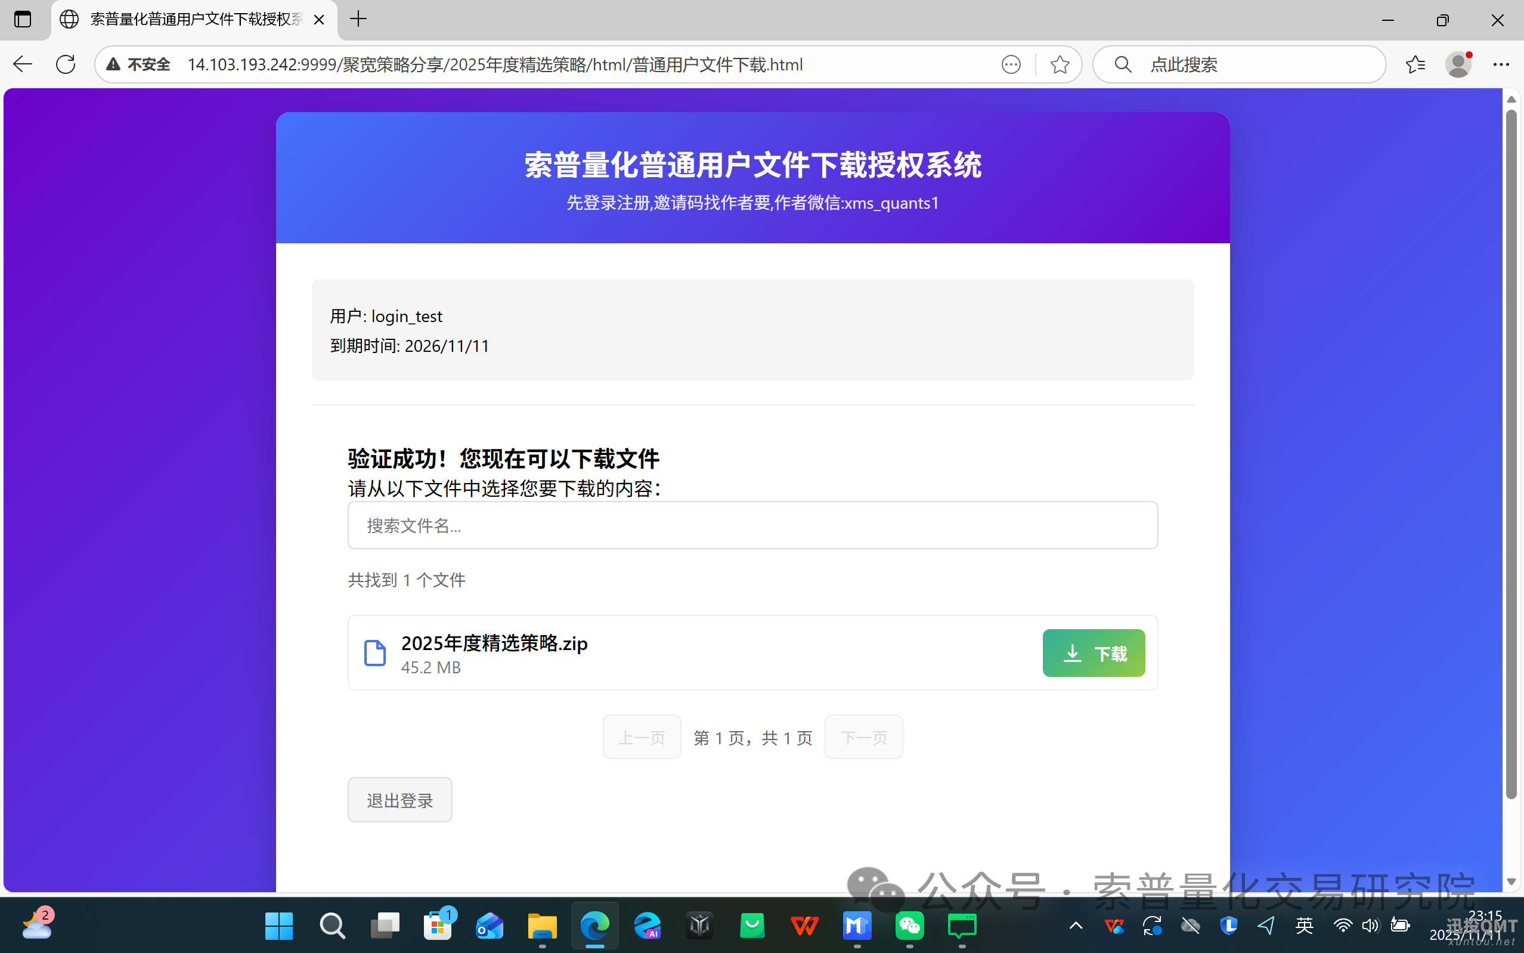Open the browser settings and more menu
Image resolution: width=1524 pixels, height=953 pixels.
pos(1501,64)
